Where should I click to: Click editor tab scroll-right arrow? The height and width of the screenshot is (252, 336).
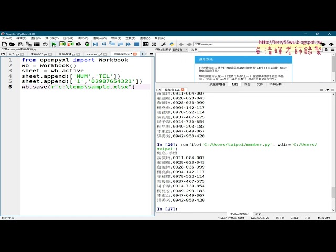[146, 54]
